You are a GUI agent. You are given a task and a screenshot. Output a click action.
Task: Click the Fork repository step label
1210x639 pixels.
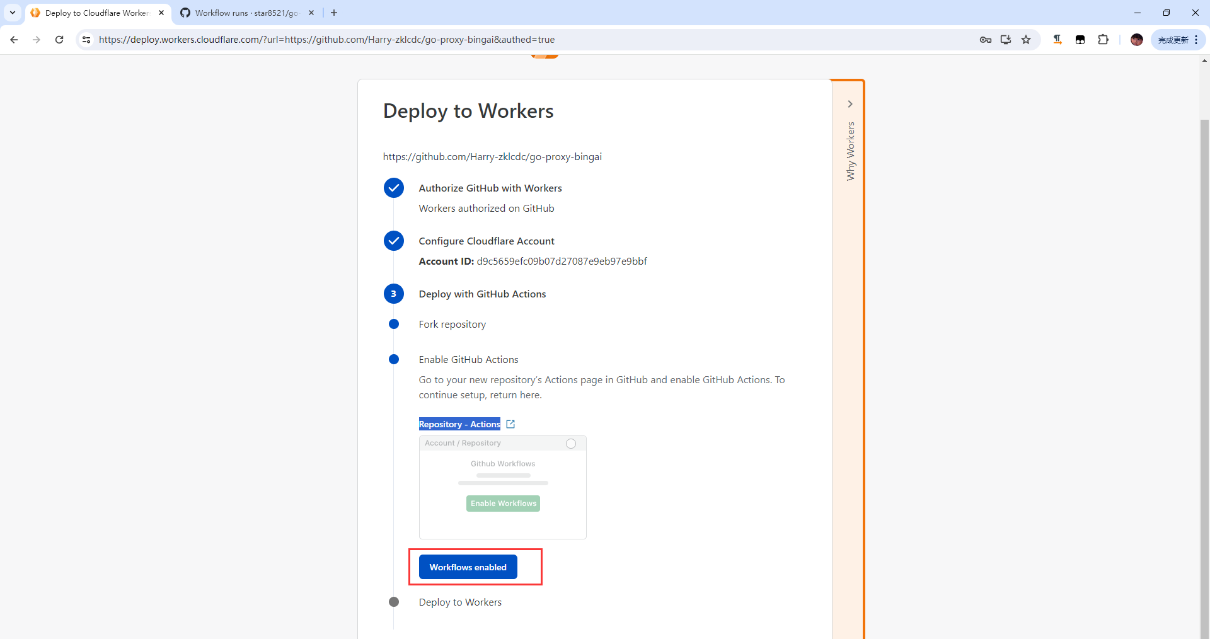pyautogui.click(x=452, y=325)
